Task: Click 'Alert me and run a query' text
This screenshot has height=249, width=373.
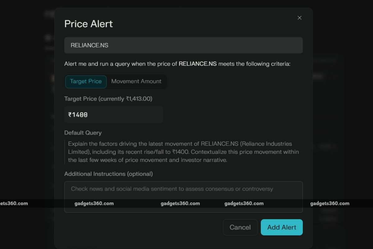Action: point(97,64)
